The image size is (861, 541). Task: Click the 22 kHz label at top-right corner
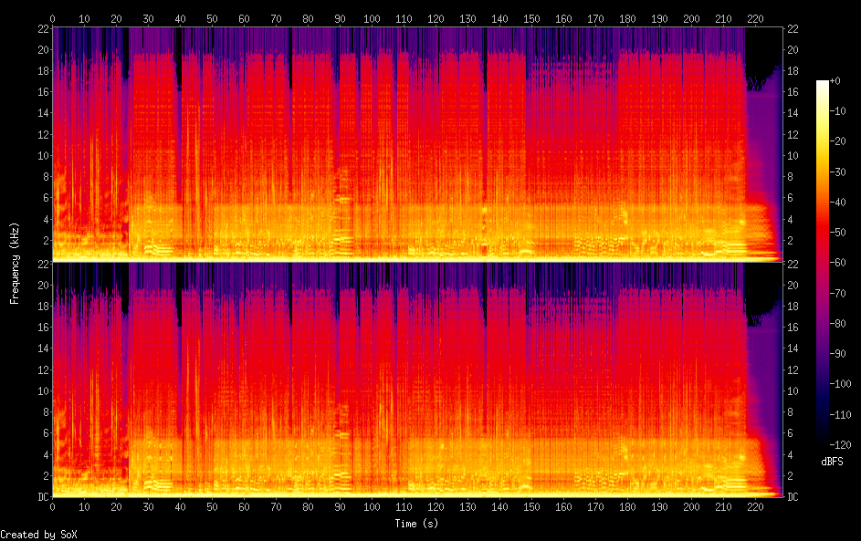[793, 28]
